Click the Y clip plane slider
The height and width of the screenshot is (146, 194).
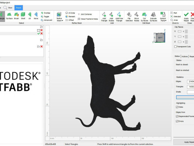tap(186, 36)
